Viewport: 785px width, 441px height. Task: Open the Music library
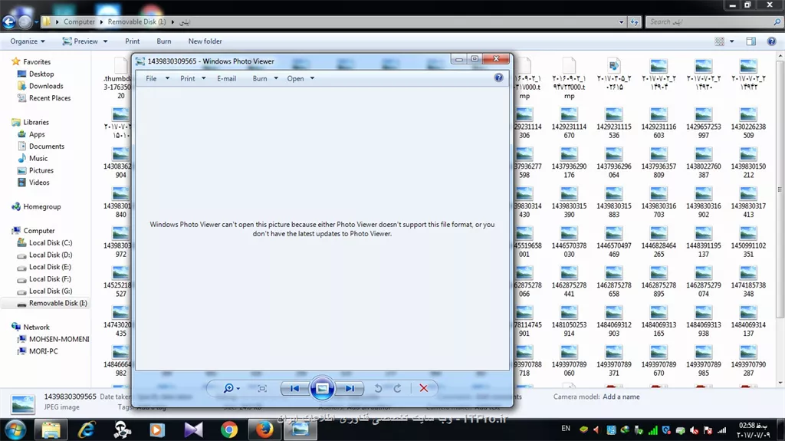click(x=38, y=158)
